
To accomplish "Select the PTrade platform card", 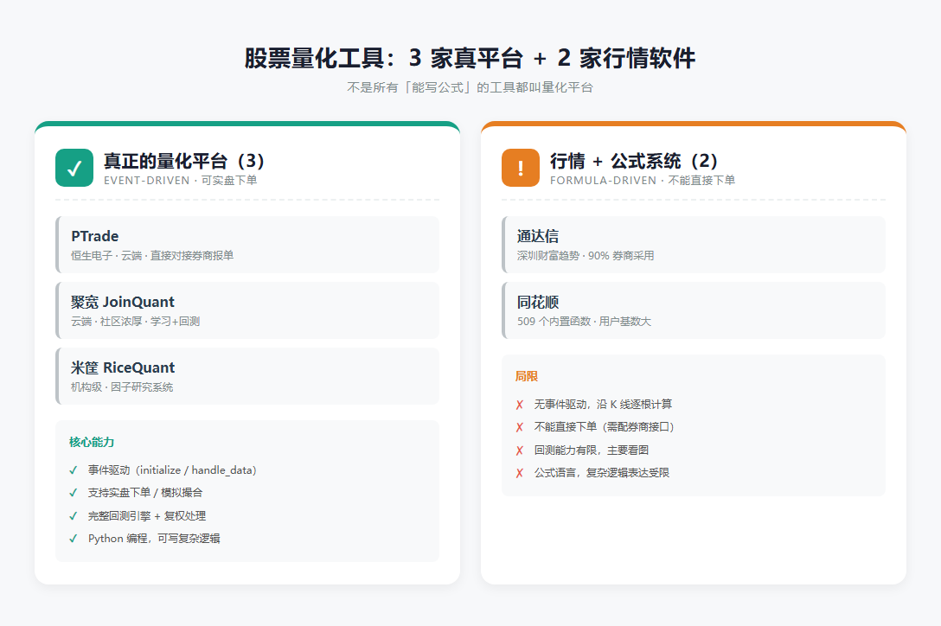I will (x=247, y=245).
